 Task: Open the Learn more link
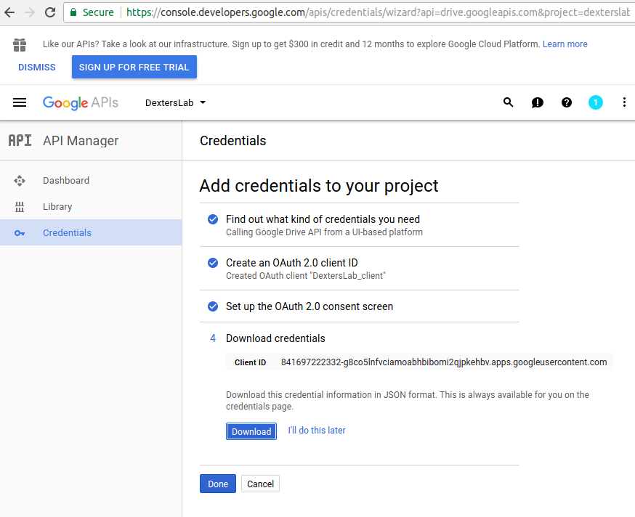565,44
